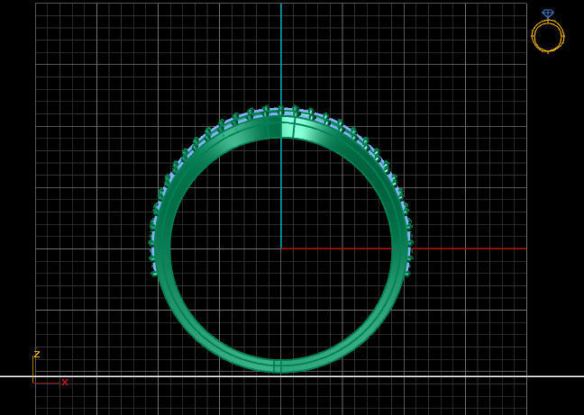Click the Z axis label of the indicator

pyautogui.click(x=37, y=354)
